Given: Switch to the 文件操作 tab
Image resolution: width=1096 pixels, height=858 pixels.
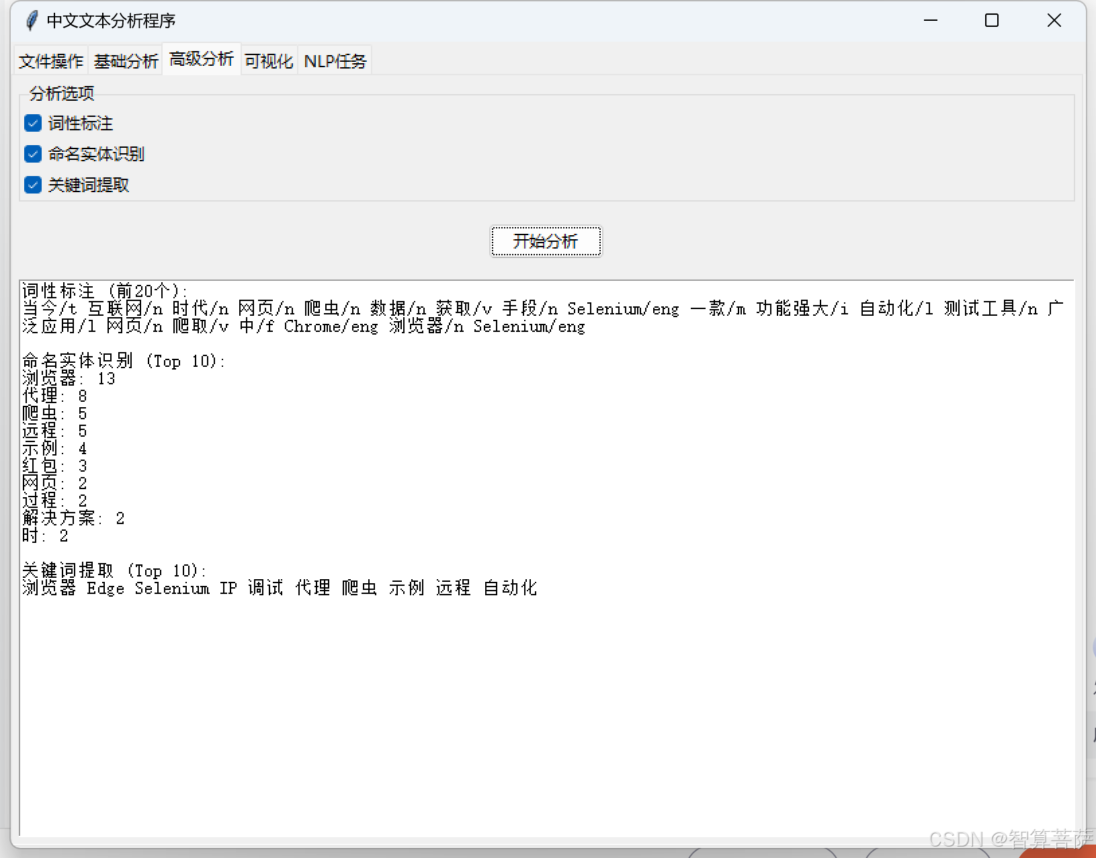Looking at the screenshot, I should 51,61.
